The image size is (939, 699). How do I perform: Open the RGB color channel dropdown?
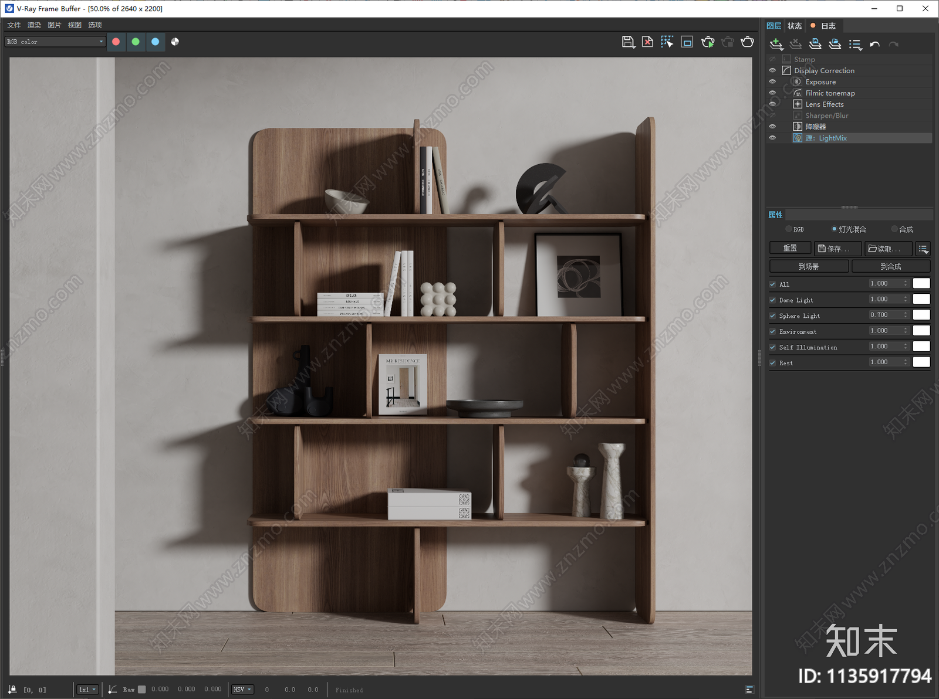[55, 42]
